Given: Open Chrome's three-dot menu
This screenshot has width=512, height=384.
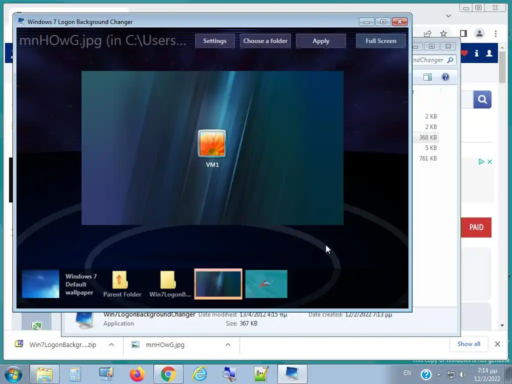Looking at the screenshot, I should tap(495, 33).
